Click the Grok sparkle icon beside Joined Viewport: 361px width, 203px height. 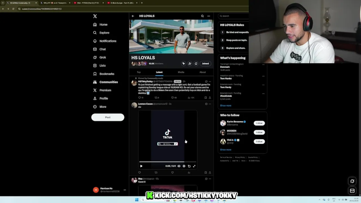(184, 63)
